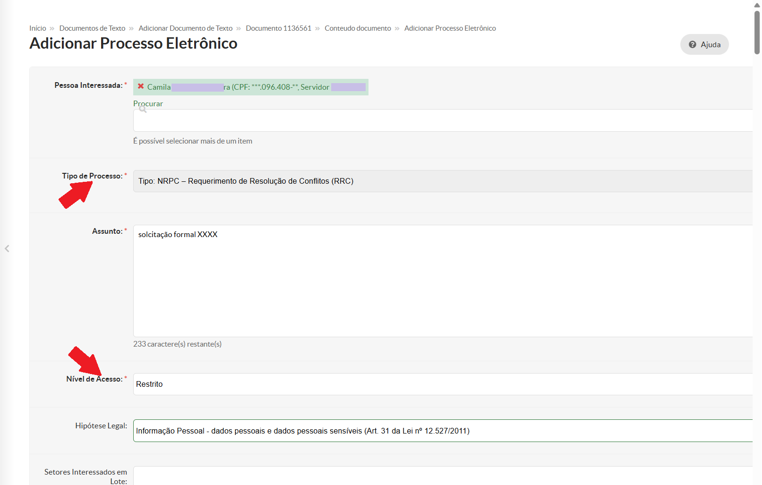Navigate to Adicionar Documento de Texto breadcrumb
The image size is (762, 485).
[185, 28]
